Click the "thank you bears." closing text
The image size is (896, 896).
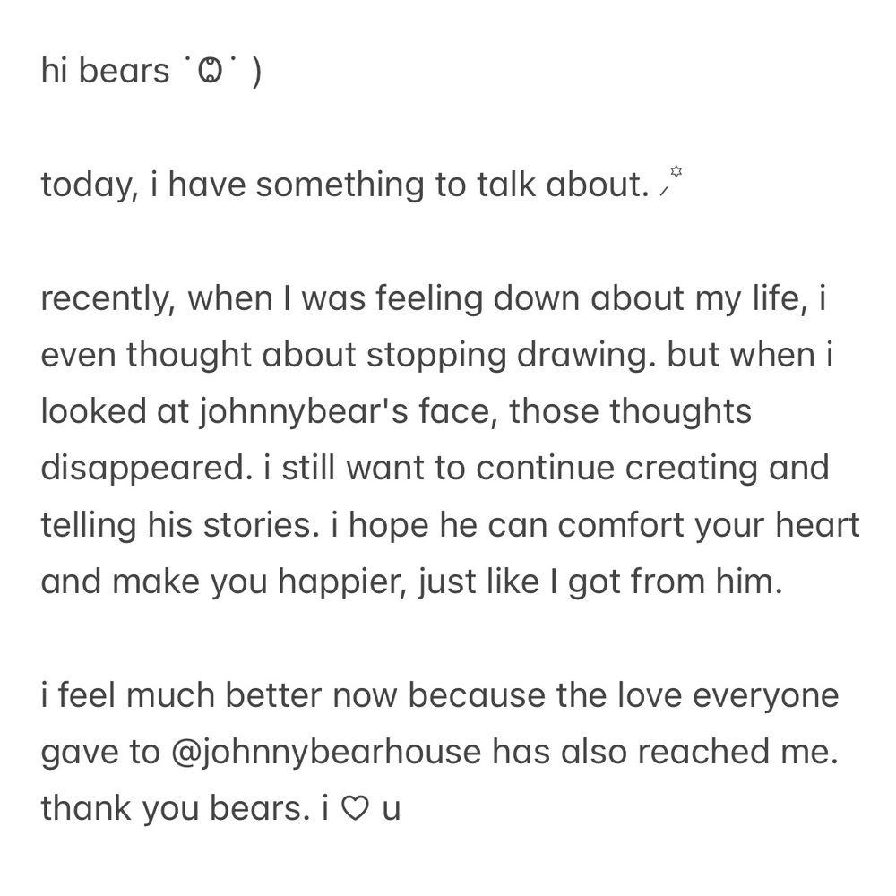[x=176, y=810]
